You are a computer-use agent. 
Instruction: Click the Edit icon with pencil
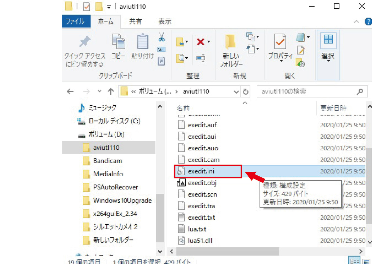pos(300,50)
